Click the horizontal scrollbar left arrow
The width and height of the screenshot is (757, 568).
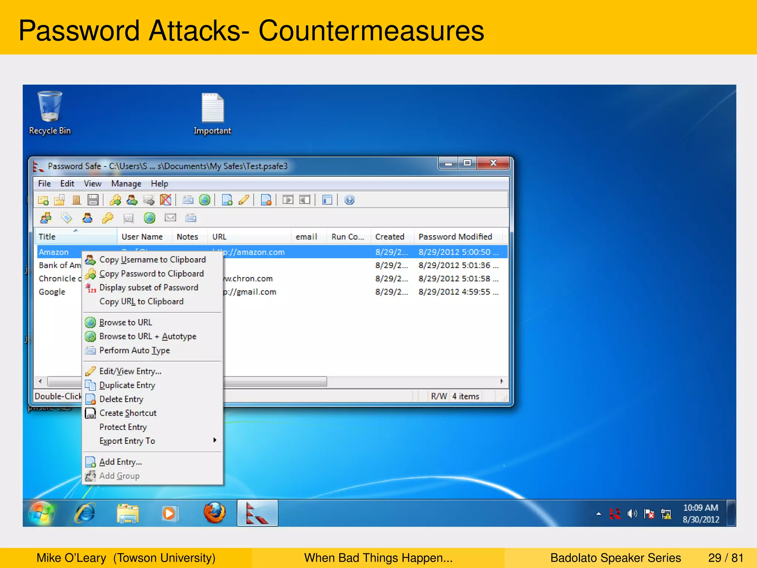point(40,381)
